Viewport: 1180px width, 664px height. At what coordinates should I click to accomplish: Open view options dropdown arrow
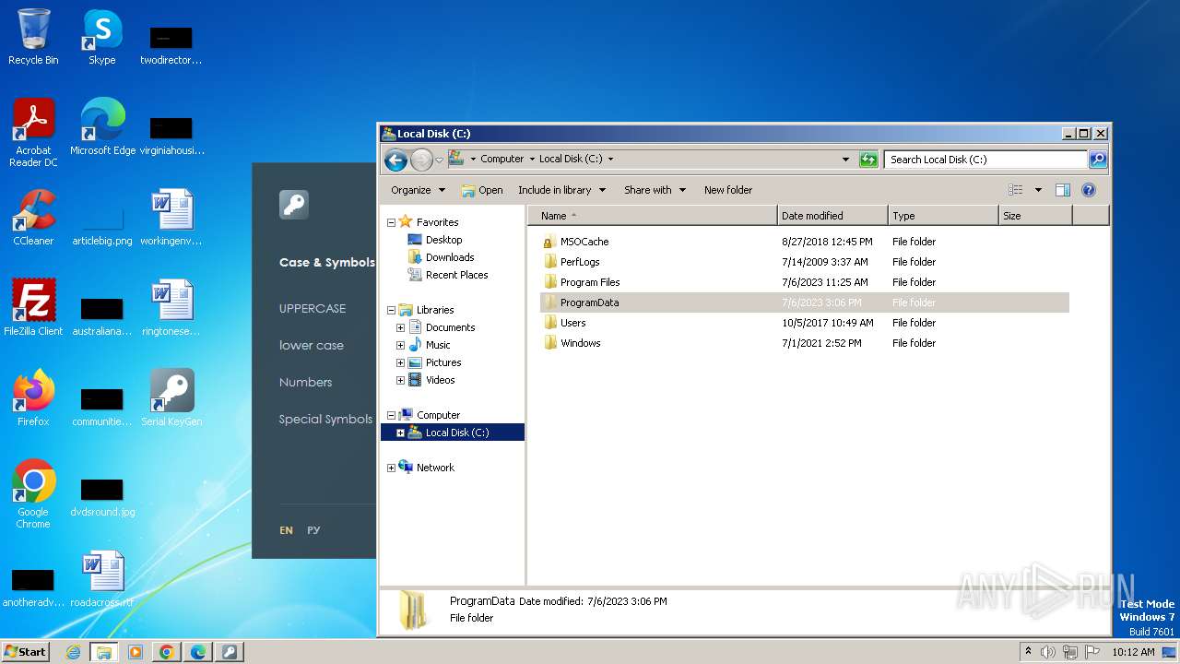(1038, 190)
